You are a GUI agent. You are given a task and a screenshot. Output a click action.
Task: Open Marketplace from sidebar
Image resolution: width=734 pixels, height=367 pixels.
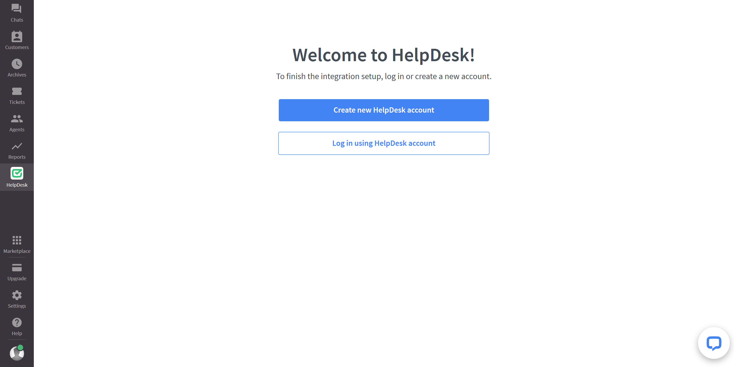[x=17, y=244]
